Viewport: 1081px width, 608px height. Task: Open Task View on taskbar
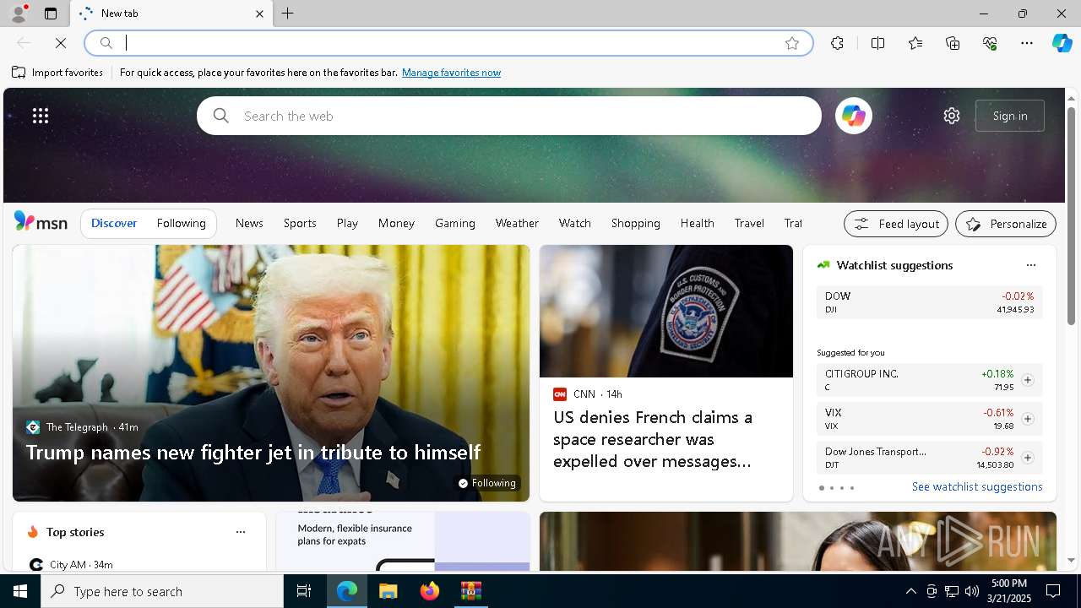tap(304, 591)
